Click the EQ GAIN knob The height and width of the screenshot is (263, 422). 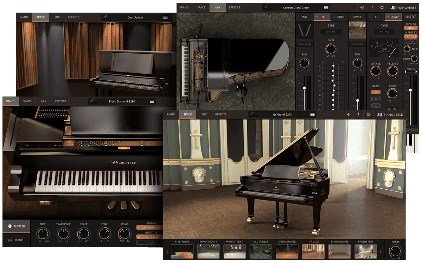[331, 49]
